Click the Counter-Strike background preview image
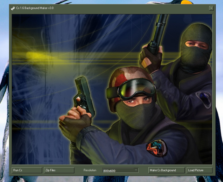 (112, 89)
